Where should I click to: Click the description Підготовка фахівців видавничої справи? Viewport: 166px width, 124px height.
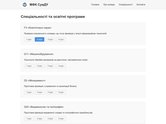(x=58, y=113)
